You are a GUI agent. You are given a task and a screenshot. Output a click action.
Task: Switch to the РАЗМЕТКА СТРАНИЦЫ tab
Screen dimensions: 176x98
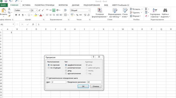click(x=44, y=5)
